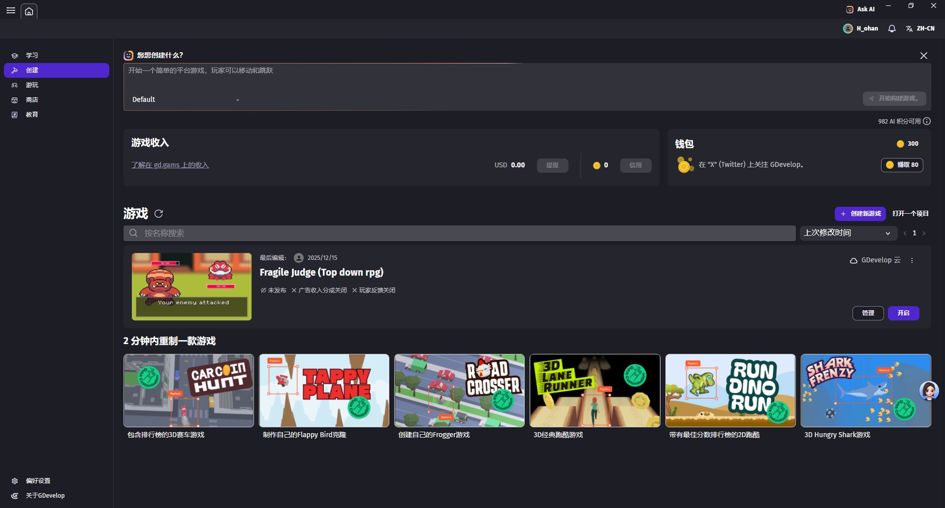Open the floating assistant avatar
Image resolution: width=945 pixels, height=508 pixels.
(x=929, y=391)
